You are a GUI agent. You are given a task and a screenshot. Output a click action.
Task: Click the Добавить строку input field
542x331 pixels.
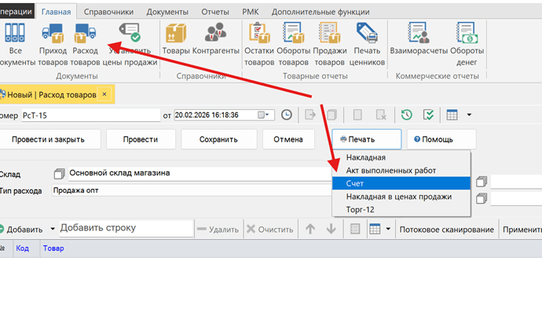[x=126, y=228]
